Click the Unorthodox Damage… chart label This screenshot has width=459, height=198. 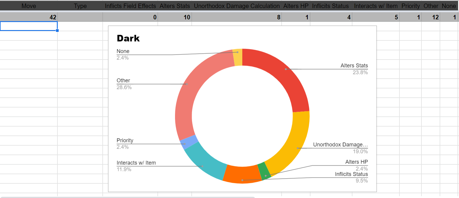(x=341, y=145)
